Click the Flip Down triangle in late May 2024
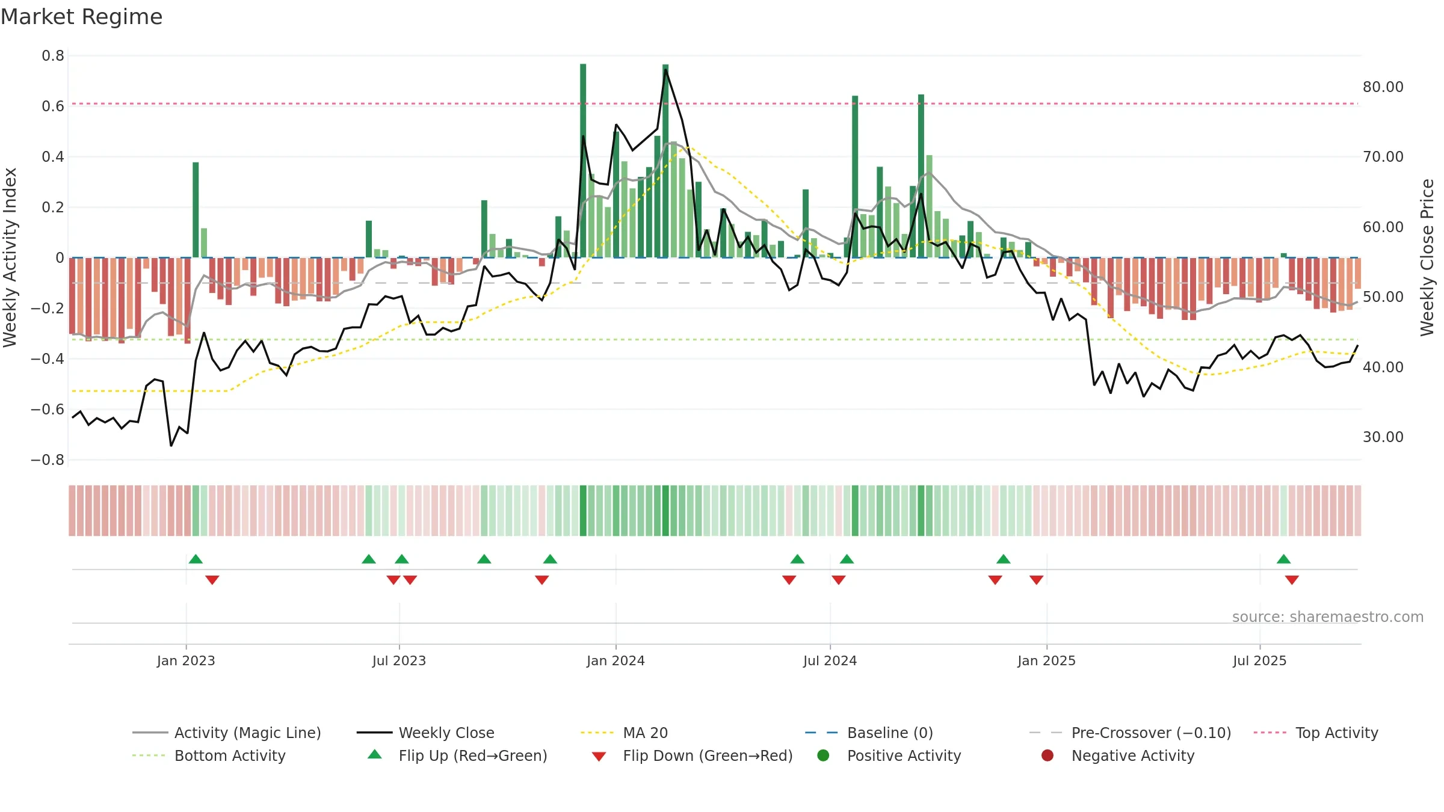 [x=789, y=580]
